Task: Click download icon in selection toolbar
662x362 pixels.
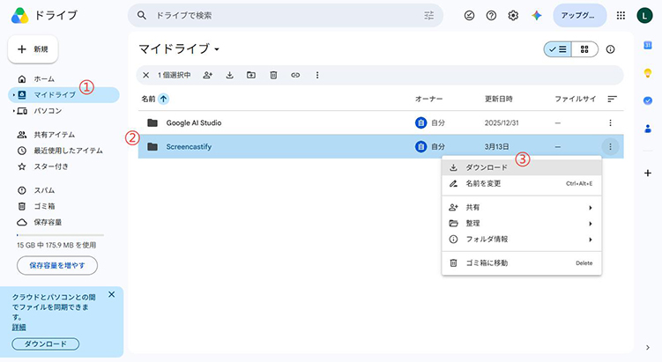Action: tap(230, 75)
